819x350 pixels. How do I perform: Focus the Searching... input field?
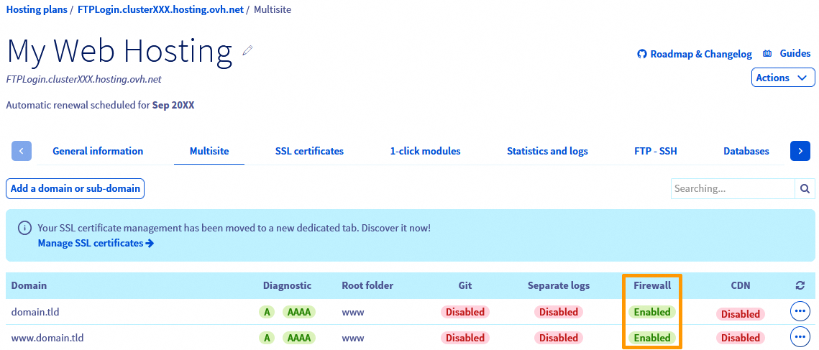(732, 188)
